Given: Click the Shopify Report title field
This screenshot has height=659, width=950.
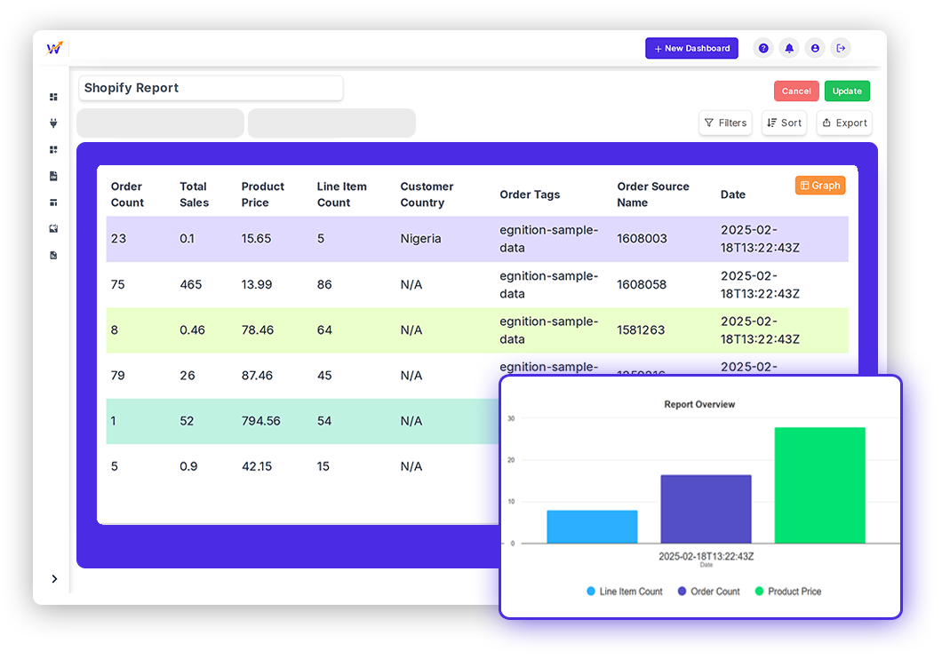Looking at the screenshot, I should click(211, 88).
